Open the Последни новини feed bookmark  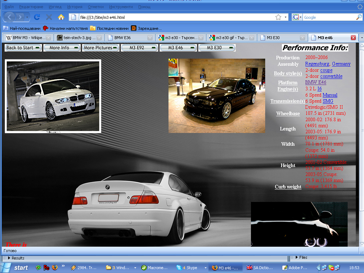point(109,28)
